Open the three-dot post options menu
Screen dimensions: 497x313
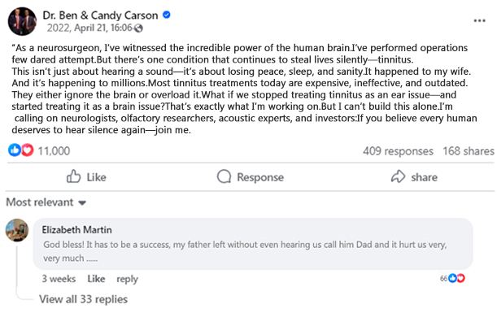coord(479,21)
